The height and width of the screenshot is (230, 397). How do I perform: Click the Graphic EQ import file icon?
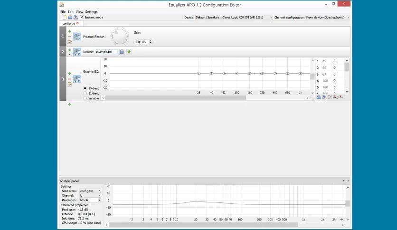pos(319,97)
